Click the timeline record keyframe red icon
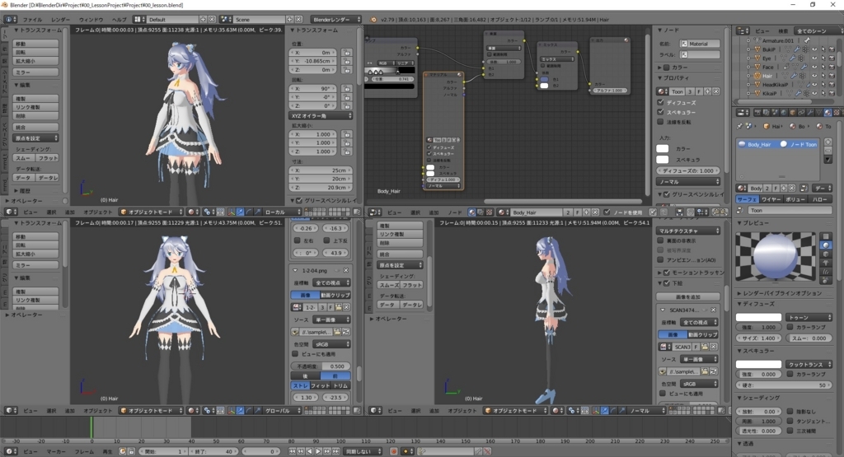This screenshot has height=457, width=844. click(394, 451)
